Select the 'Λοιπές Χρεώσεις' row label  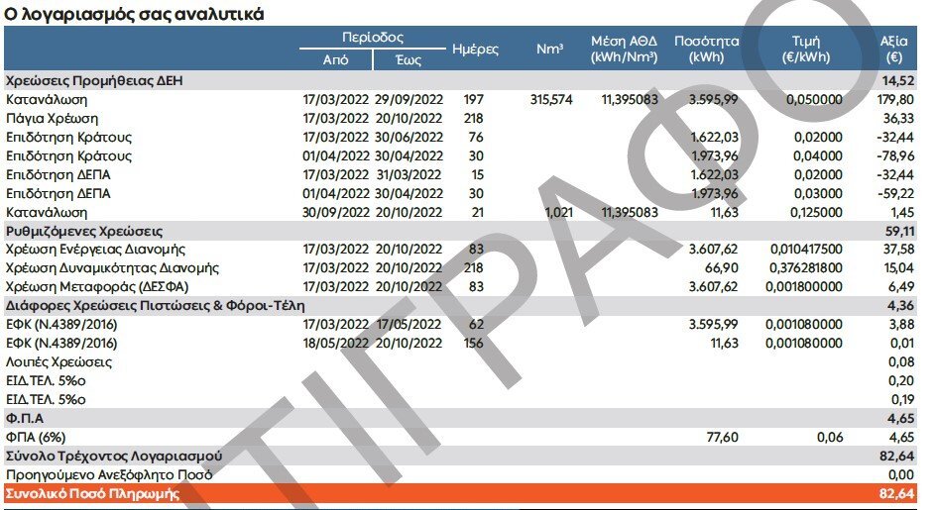coord(58,362)
